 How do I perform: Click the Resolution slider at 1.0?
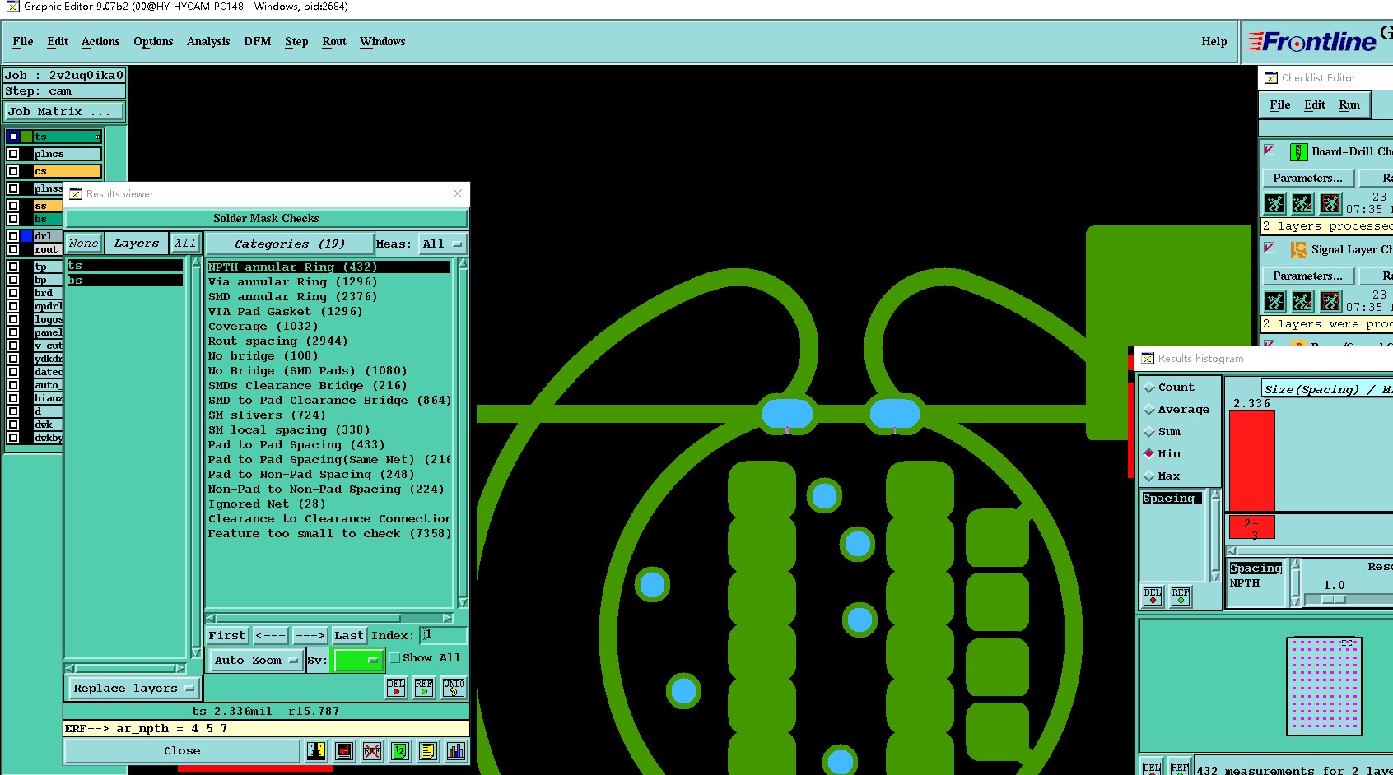click(x=1334, y=600)
